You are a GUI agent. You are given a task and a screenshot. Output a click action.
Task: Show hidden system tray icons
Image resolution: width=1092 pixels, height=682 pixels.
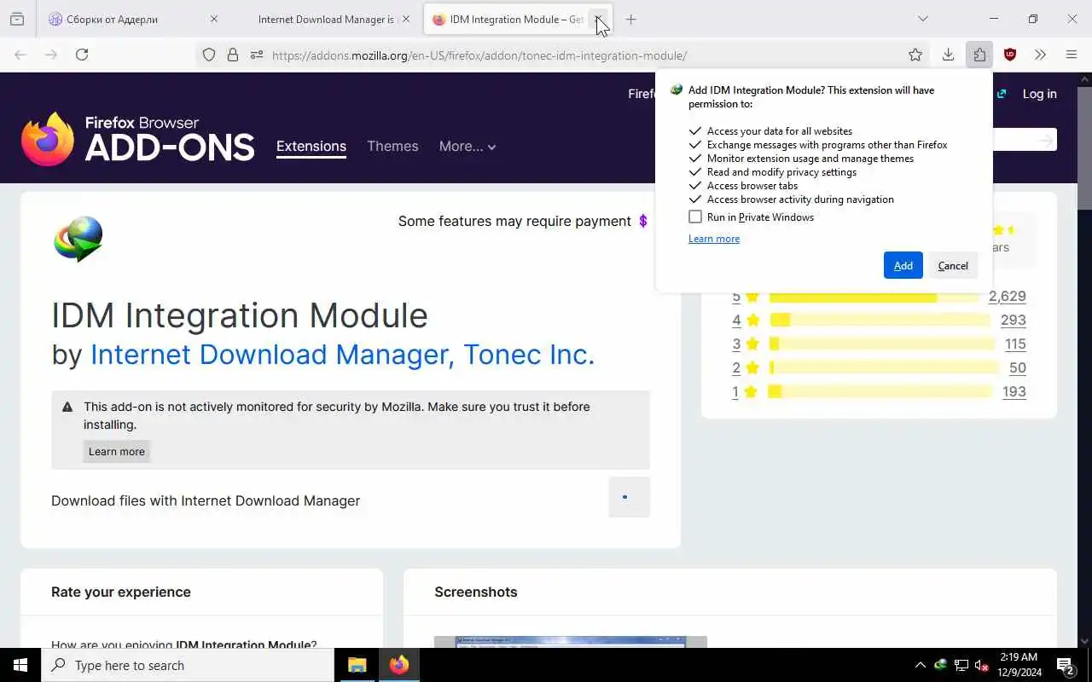point(920,665)
